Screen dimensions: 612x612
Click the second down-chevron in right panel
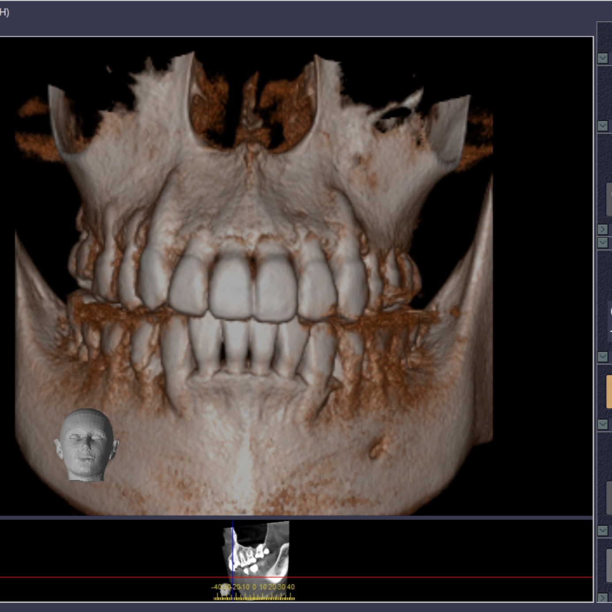[x=603, y=126]
